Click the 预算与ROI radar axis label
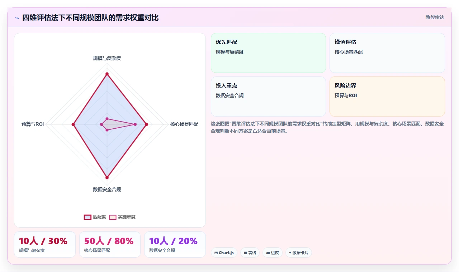Image resolution: width=459 pixels, height=272 pixels. (33, 124)
